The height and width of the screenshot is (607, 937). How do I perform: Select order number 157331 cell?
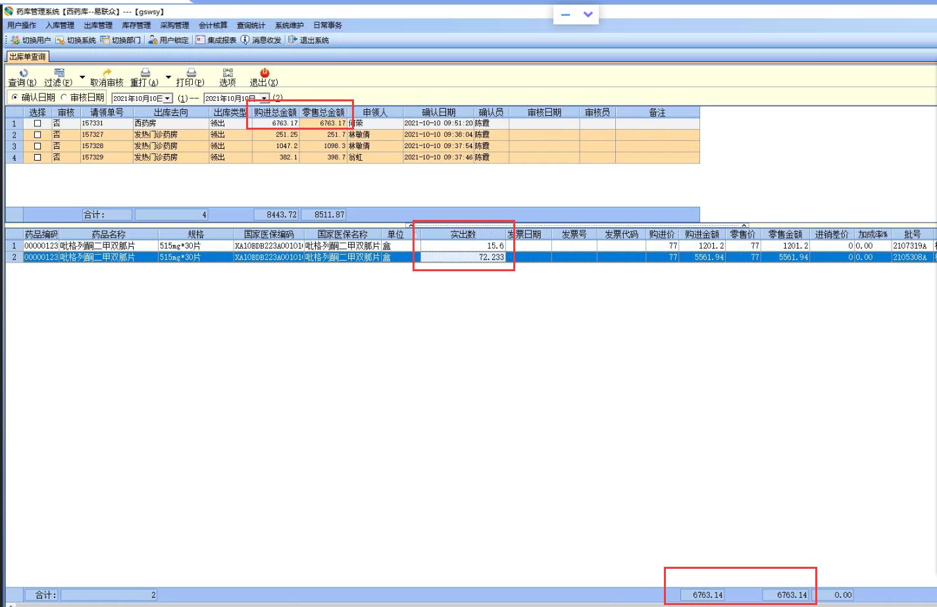click(107, 123)
